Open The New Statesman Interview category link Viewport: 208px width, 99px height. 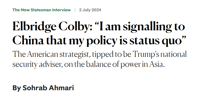(42, 10)
